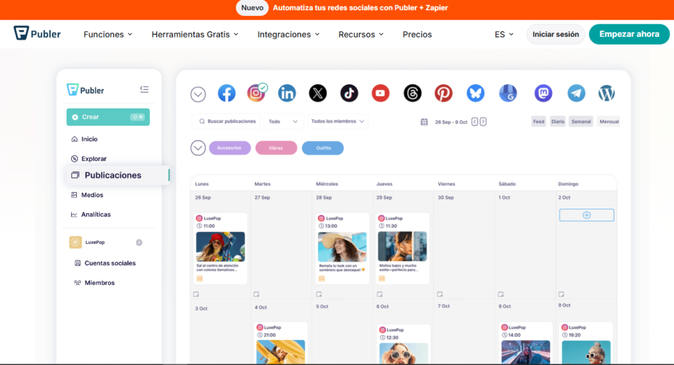
Task: Open the ES language selector
Action: click(x=504, y=34)
